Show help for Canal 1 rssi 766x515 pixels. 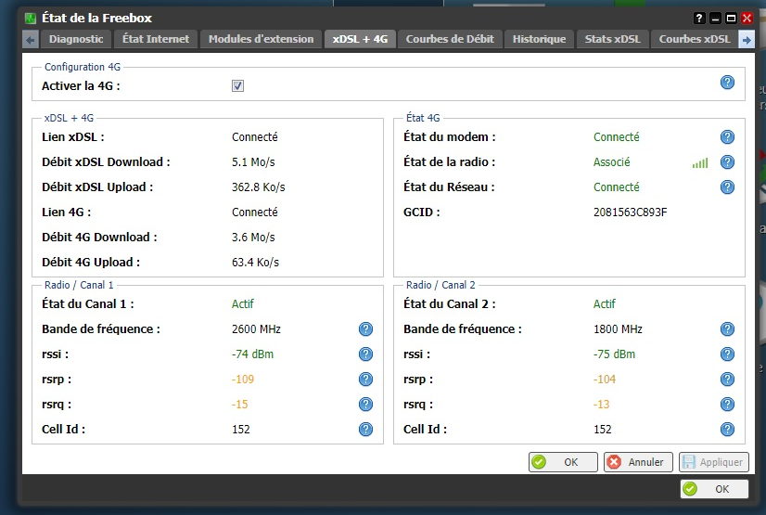pyautogui.click(x=365, y=354)
